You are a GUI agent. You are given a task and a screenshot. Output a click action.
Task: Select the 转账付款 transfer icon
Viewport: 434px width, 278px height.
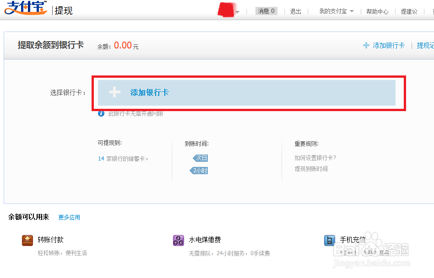coord(27,240)
